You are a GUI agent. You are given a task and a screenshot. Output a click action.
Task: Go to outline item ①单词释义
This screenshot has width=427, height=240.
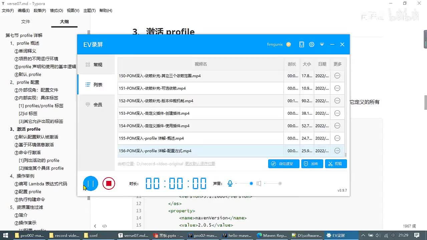point(25,51)
